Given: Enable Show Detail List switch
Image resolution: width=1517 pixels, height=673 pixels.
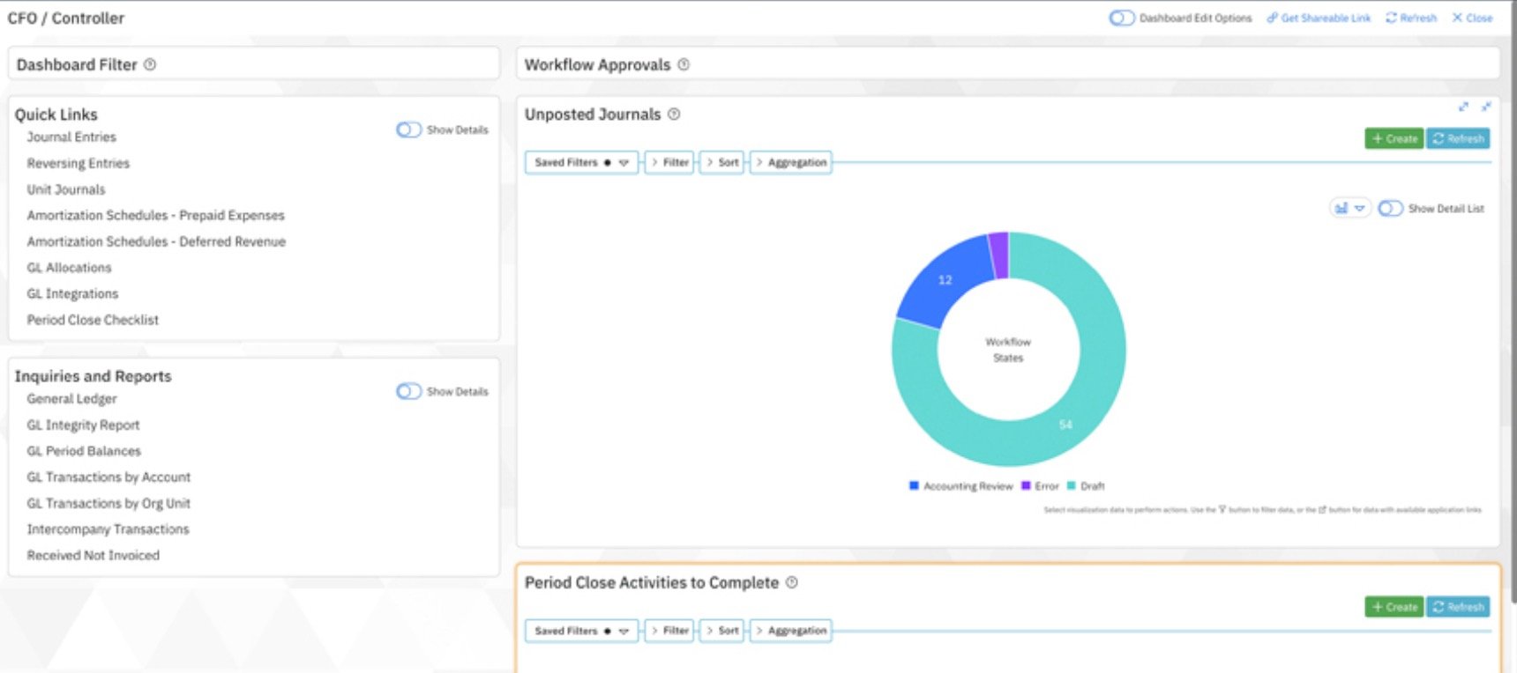Looking at the screenshot, I should tap(1390, 209).
